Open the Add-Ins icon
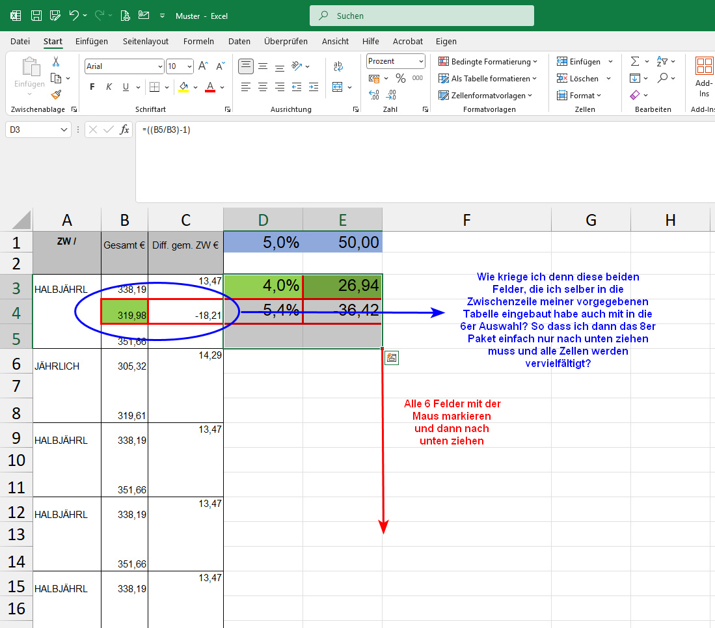 tap(704, 77)
